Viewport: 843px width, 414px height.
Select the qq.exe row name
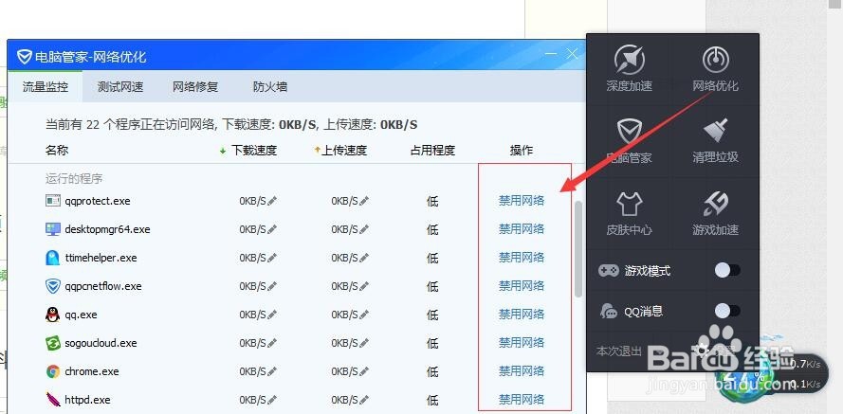coord(81,315)
